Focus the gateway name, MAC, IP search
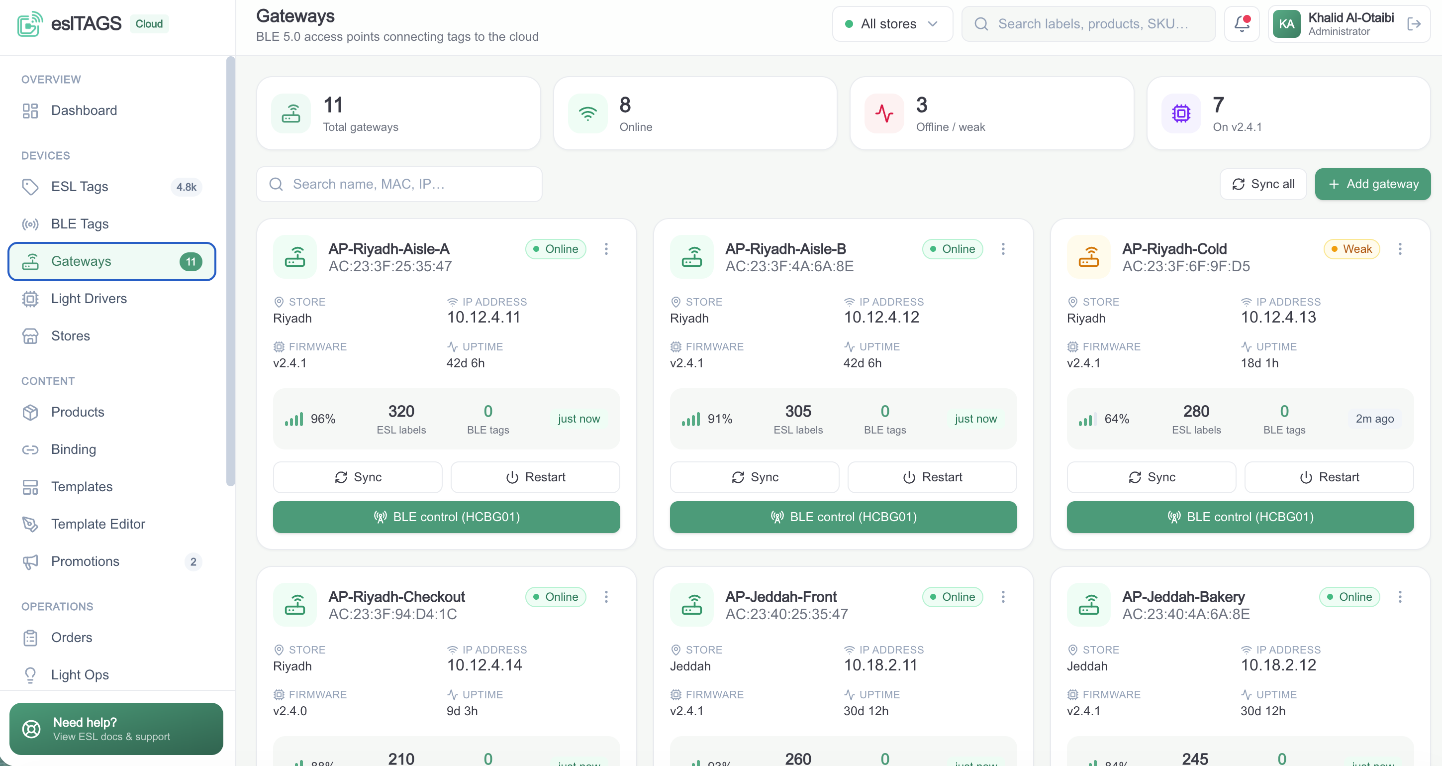Screen dimensions: 1442x766 399,184
